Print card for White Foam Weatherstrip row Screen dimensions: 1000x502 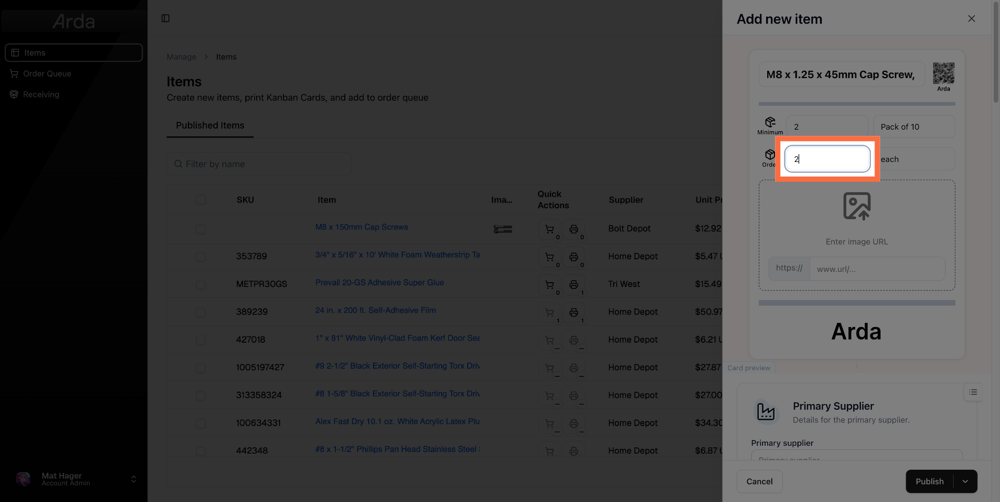click(573, 257)
